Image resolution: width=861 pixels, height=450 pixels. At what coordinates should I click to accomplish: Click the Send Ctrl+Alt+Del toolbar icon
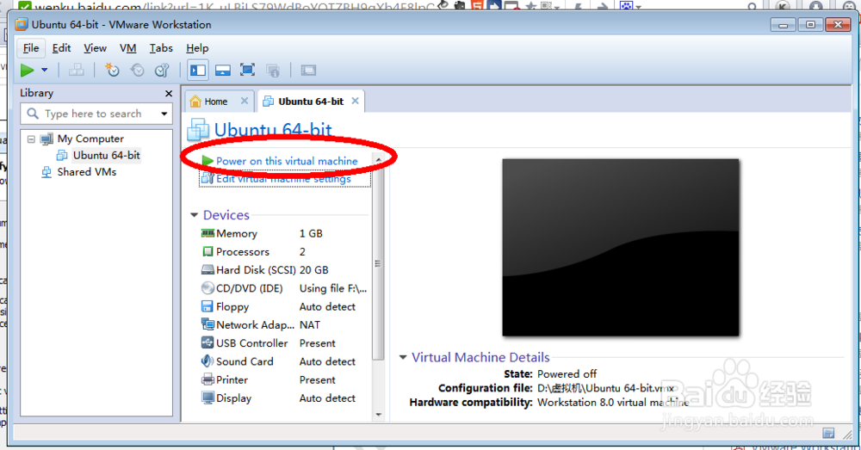tap(77, 71)
